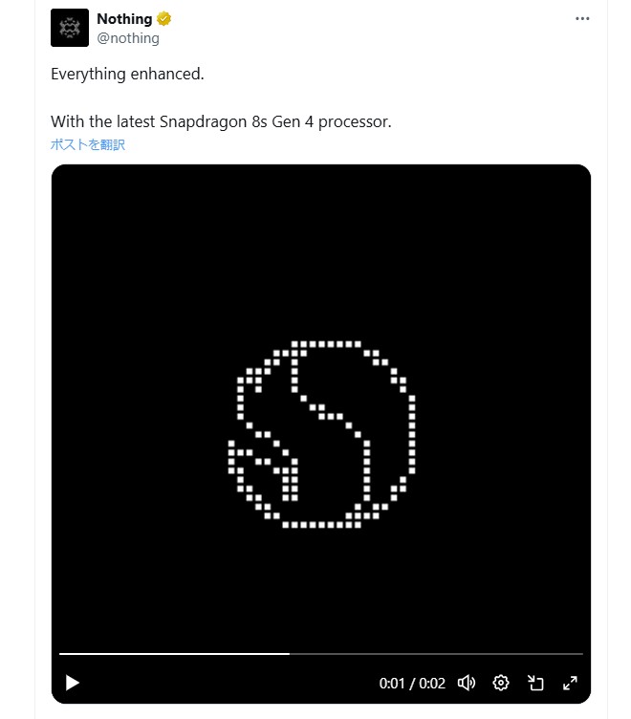The height and width of the screenshot is (719, 631).
Task: Open video settings gear
Action: click(501, 683)
